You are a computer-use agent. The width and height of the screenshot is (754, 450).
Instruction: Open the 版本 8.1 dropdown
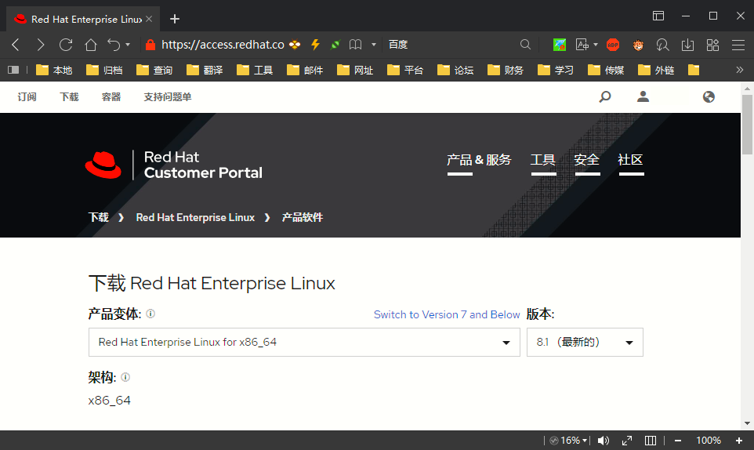tap(585, 343)
